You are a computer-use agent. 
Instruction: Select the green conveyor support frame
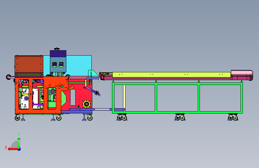177,98
